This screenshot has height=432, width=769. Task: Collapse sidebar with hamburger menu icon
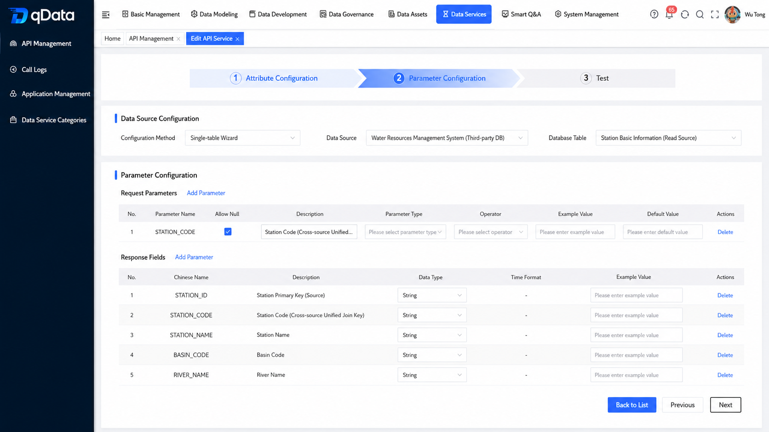pyautogui.click(x=106, y=15)
